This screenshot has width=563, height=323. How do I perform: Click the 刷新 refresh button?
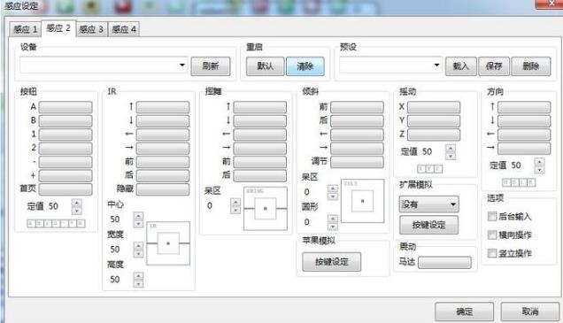(x=211, y=66)
